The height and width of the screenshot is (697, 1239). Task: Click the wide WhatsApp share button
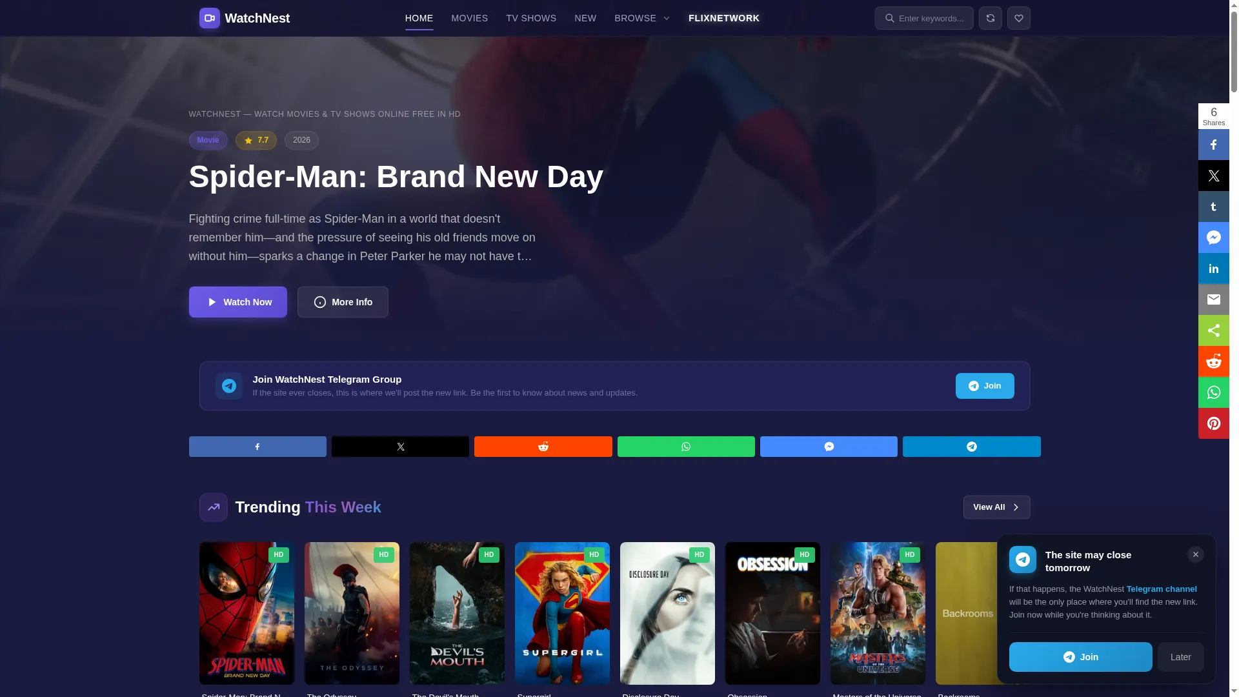click(686, 447)
